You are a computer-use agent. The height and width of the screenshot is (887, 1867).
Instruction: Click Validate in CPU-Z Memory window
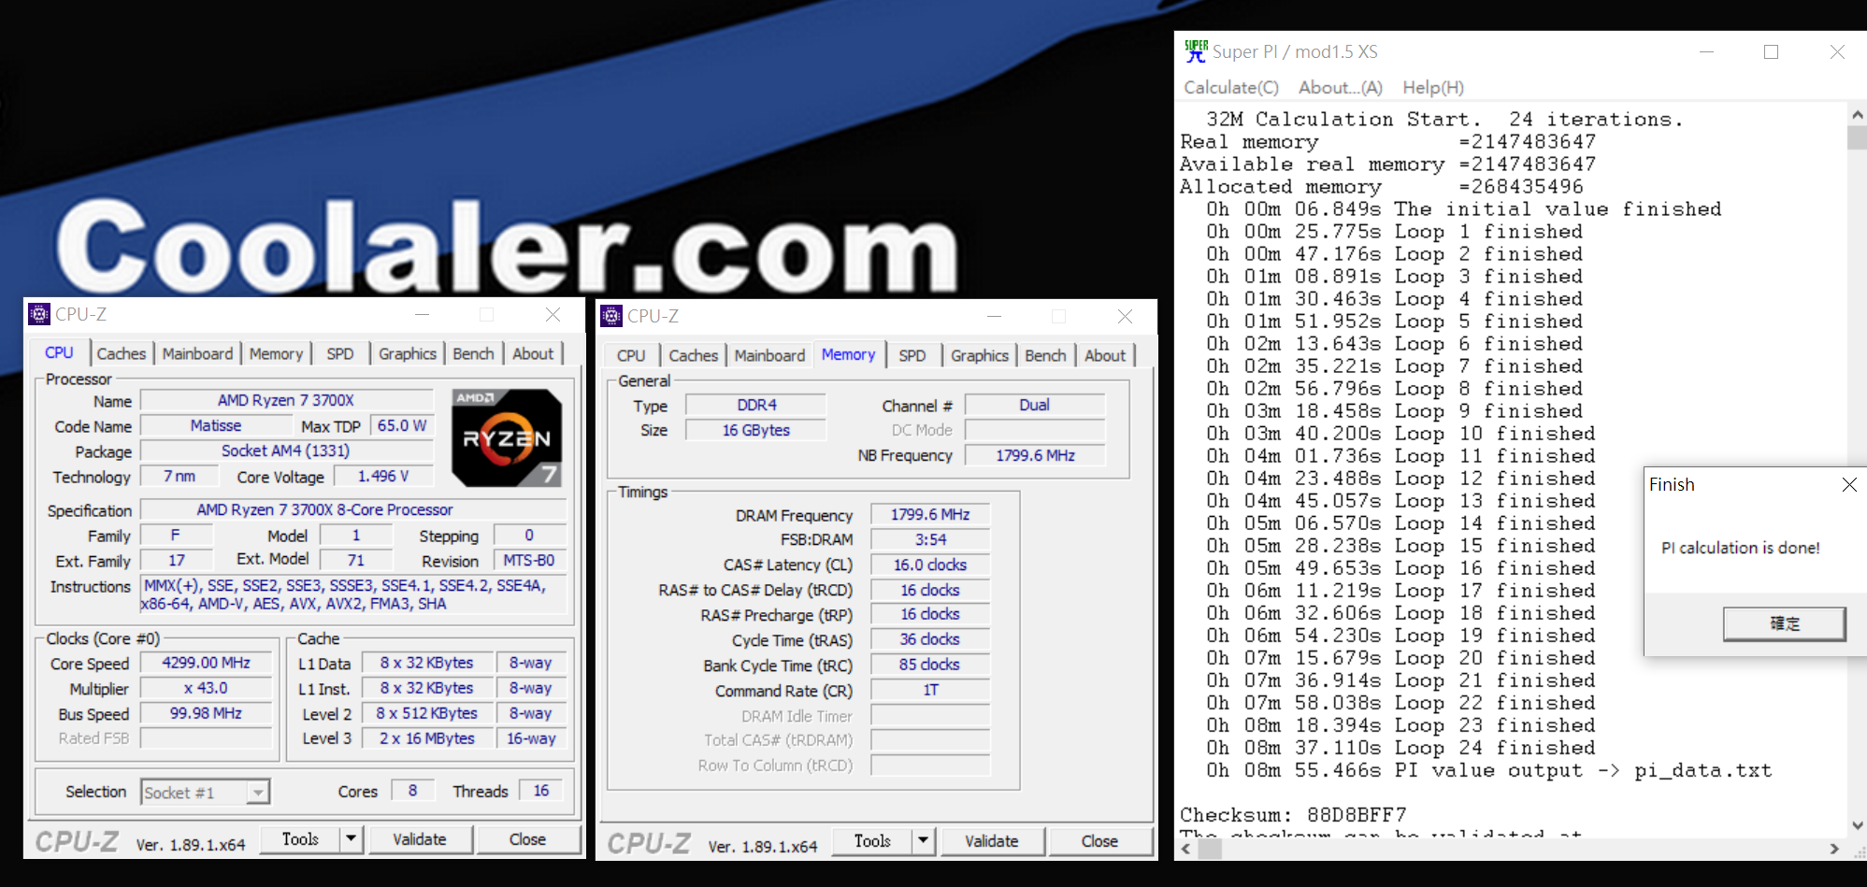(992, 840)
